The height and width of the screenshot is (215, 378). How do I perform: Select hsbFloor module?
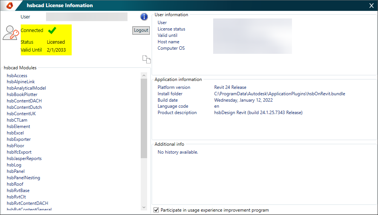point(15,146)
